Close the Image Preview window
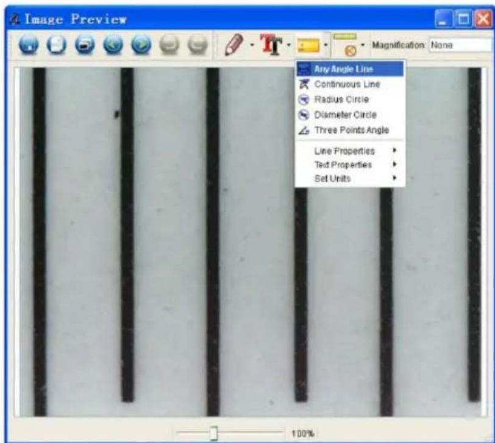Screen dimensions: 495x443 click(x=483, y=19)
